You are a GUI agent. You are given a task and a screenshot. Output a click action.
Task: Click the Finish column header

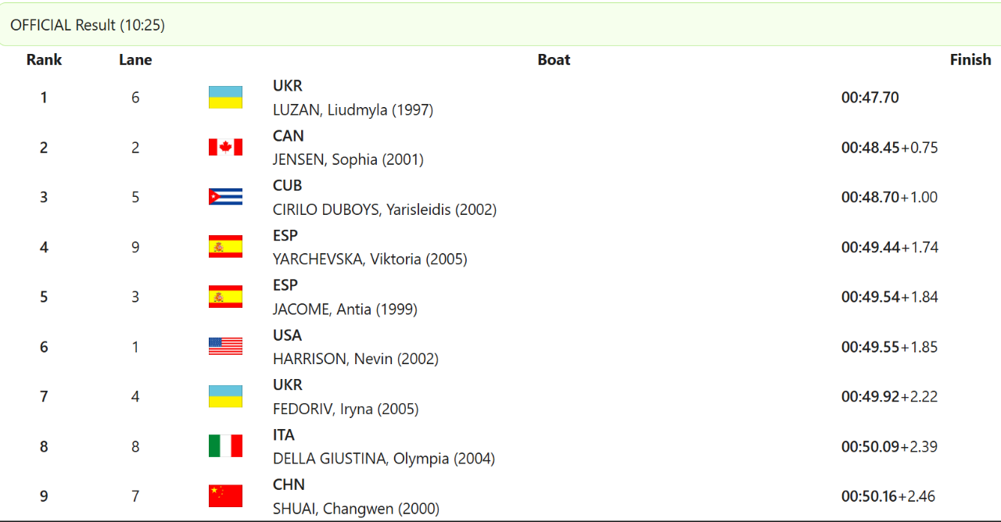(x=971, y=59)
